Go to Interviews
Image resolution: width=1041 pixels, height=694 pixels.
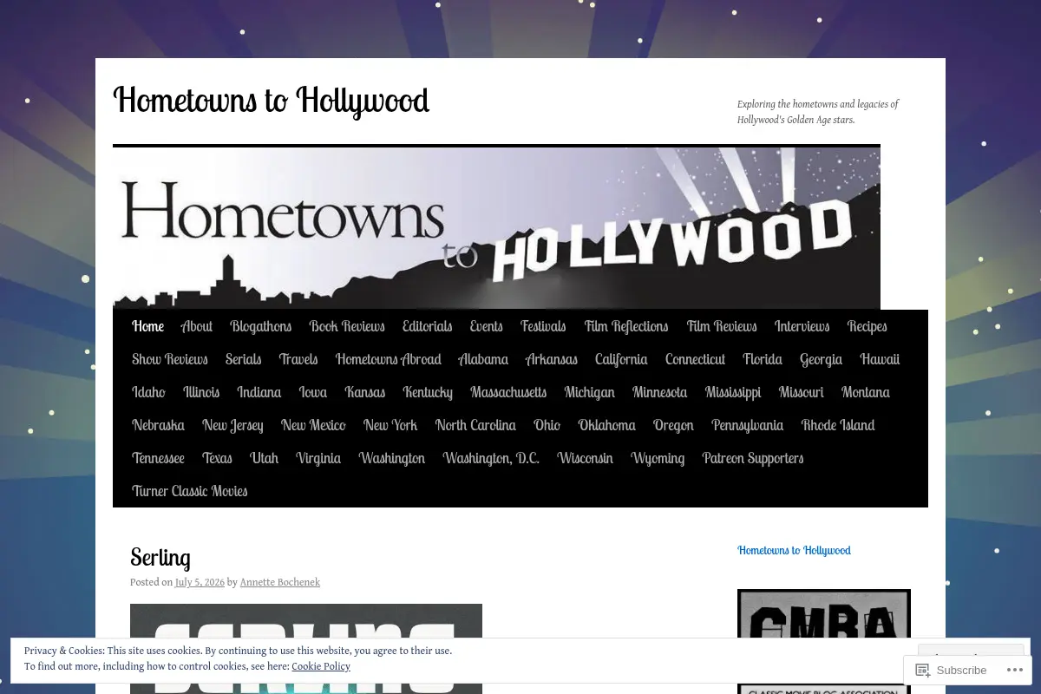(802, 326)
